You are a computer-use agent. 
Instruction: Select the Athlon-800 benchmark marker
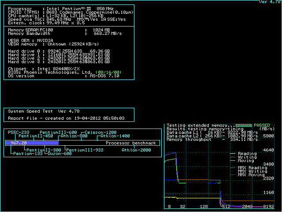click(x=74, y=136)
